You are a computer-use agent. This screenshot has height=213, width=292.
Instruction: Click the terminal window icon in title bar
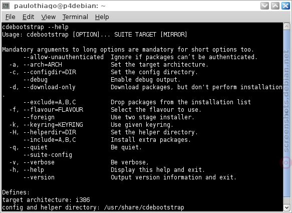pos(6,6)
